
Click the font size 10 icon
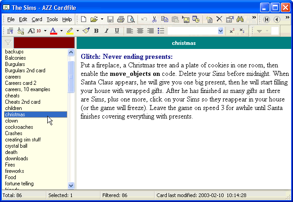click(x=34, y=31)
